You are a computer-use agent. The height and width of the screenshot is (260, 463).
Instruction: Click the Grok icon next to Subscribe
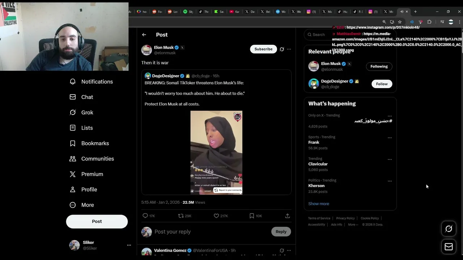click(282, 49)
